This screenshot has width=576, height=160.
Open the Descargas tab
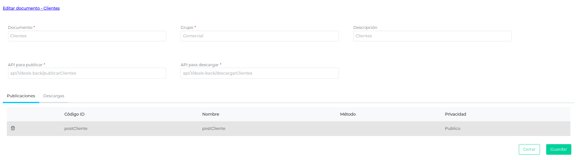coord(53,96)
